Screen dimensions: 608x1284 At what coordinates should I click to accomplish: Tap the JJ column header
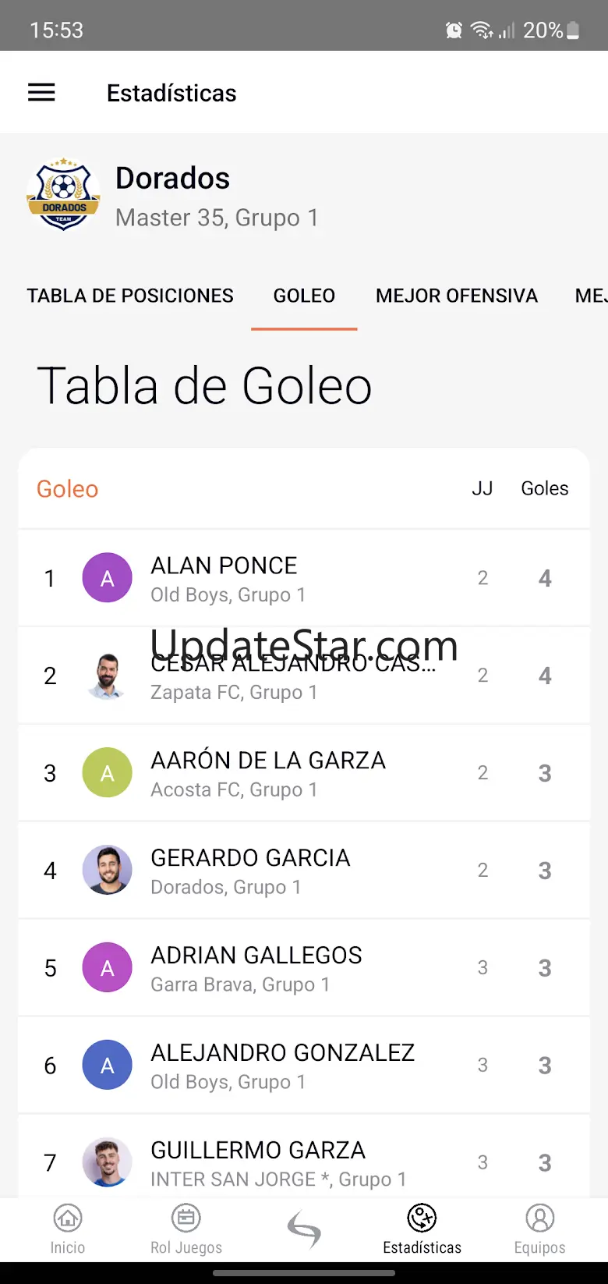483,488
